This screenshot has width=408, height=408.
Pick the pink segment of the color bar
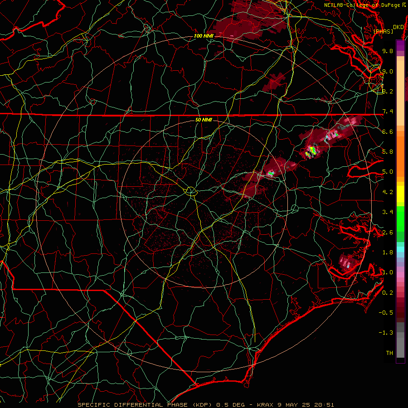coord(400,275)
